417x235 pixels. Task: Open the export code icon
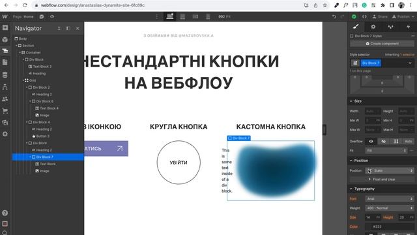tap(364, 16)
